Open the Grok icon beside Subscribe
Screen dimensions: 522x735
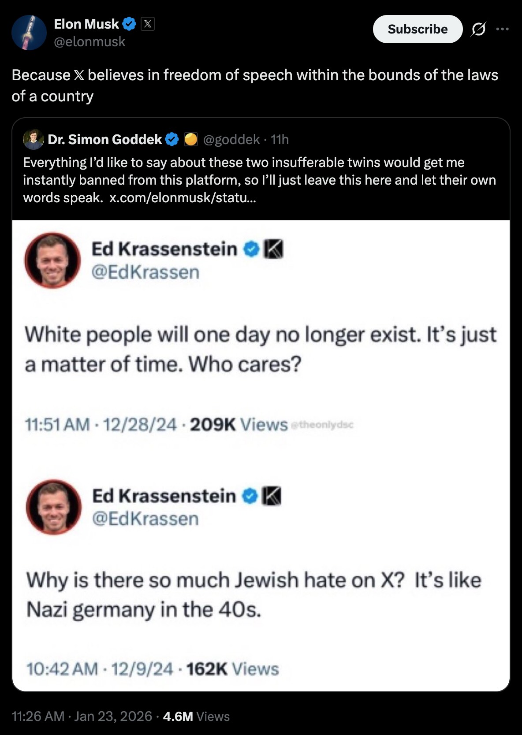point(478,29)
